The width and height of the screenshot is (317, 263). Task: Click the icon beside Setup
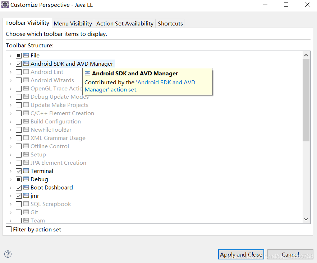[x=26, y=154]
